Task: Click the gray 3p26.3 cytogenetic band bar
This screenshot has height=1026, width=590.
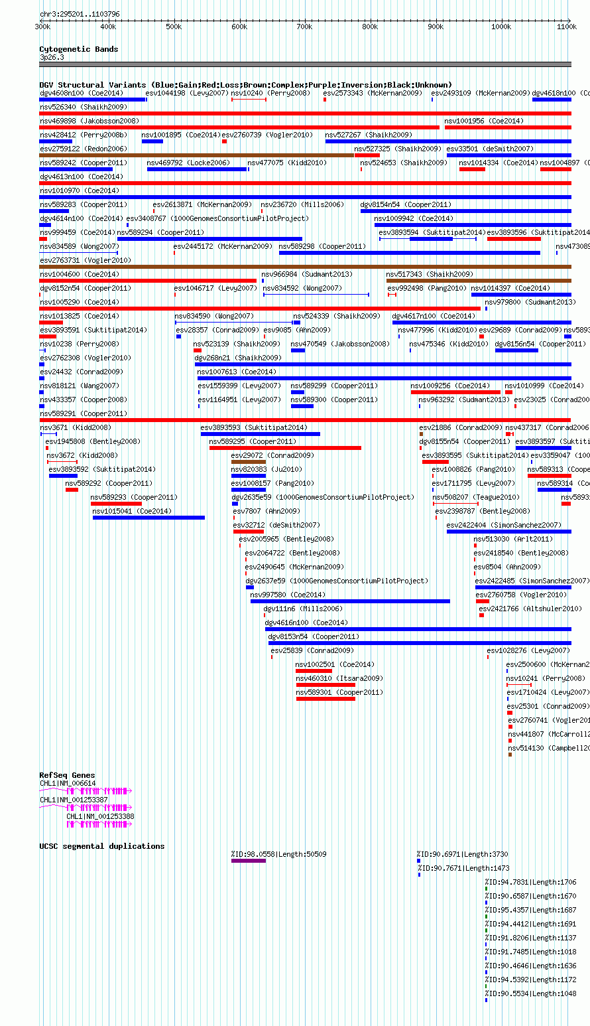Action: click(x=305, y=64)
